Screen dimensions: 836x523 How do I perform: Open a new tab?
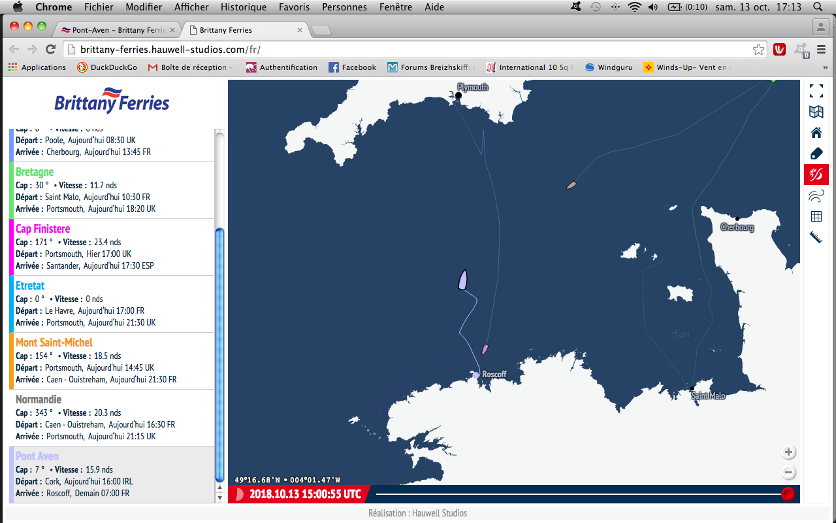tap(321, 30)
